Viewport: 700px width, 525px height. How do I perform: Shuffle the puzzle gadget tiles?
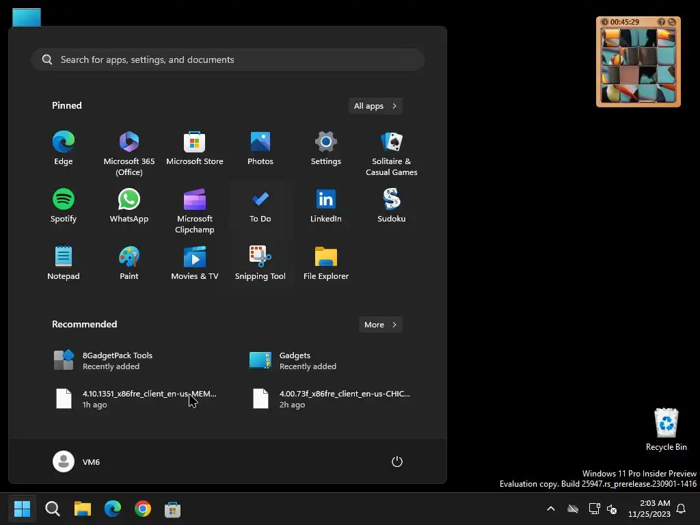671,22
